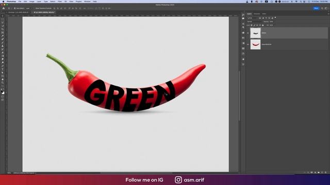
Task: Select the Object Selection wand tool
Action: point(3,26)
